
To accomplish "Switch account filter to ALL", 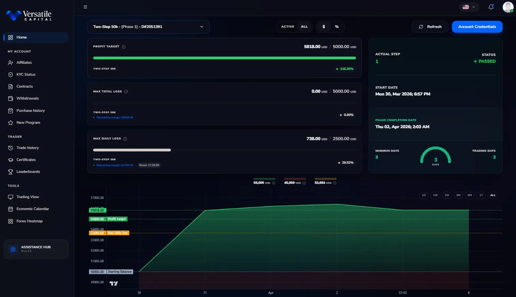I will click(304, 27).
